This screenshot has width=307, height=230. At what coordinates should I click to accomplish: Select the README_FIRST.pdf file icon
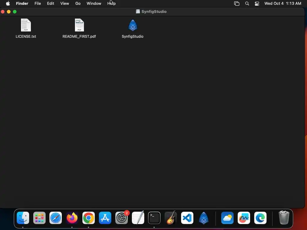tap(79, 25)
